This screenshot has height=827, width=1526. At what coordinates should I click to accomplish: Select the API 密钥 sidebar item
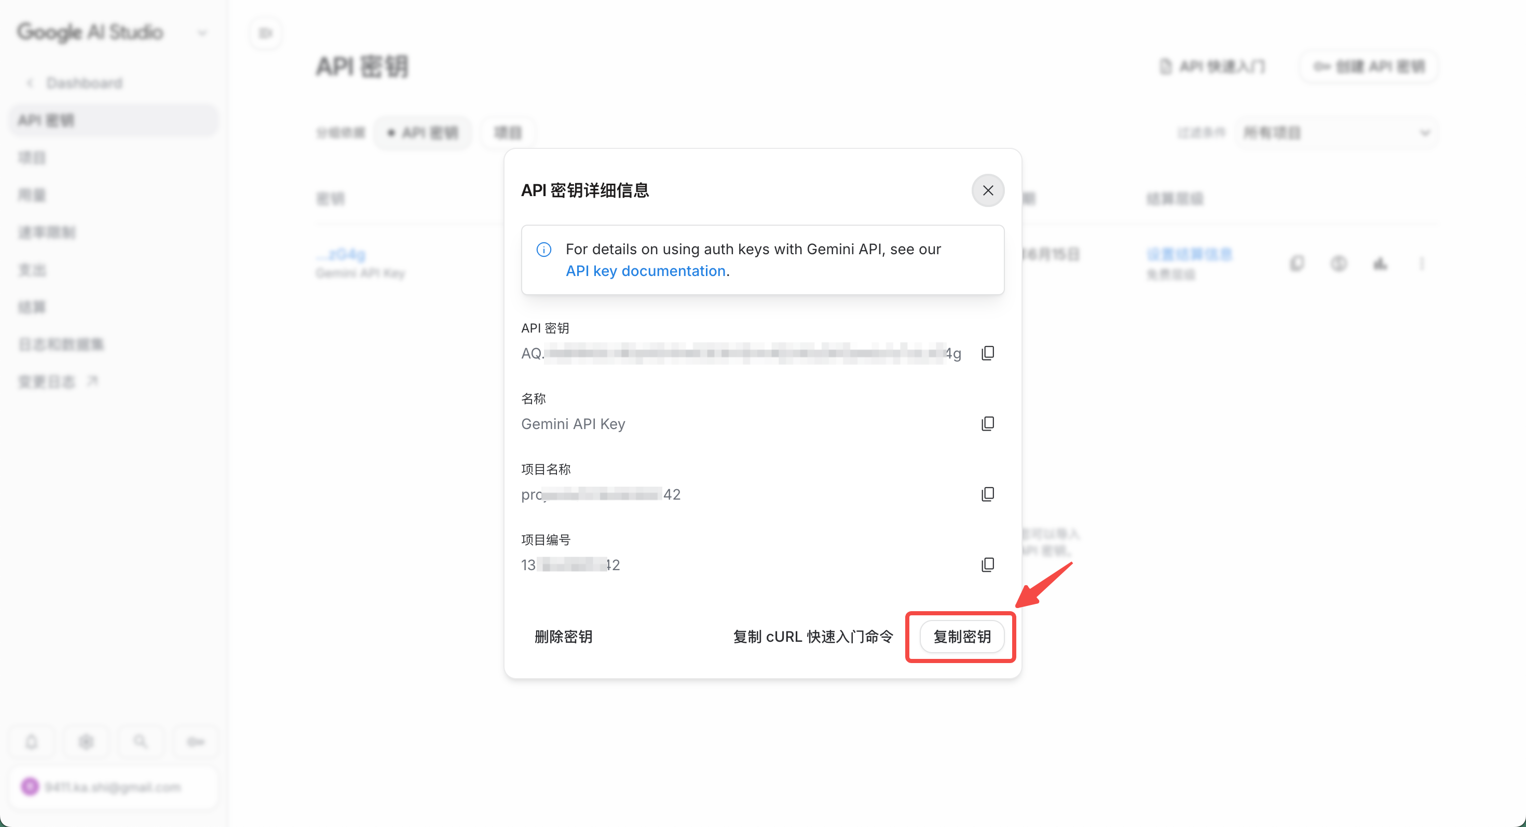click(114, 120)
